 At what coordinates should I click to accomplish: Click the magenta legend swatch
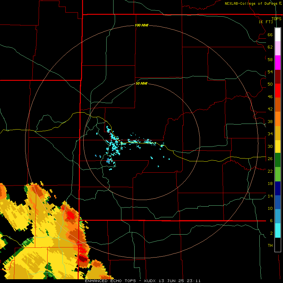tap(278, 63)
